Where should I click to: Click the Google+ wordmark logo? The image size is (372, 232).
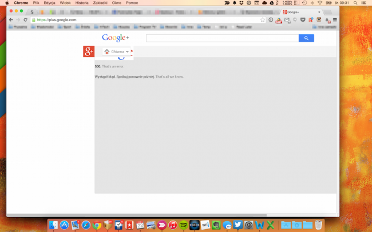[116, 38]
